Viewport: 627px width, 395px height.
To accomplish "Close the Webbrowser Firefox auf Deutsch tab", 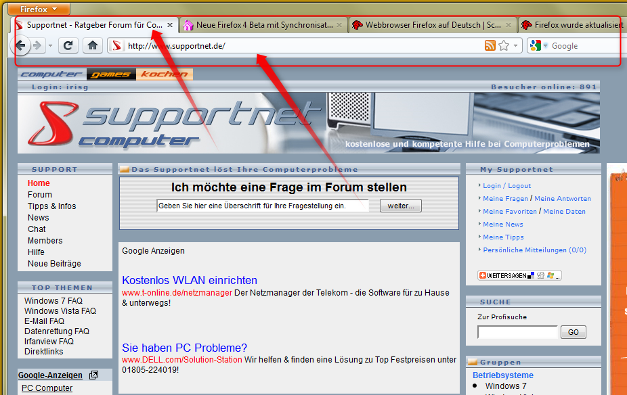I will [509, 25].
